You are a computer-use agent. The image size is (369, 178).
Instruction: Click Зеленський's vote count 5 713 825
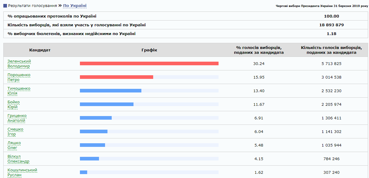[x=331, y=64]
